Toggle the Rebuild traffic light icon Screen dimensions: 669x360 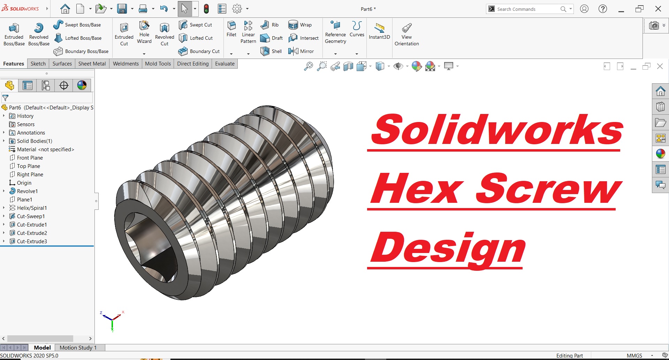(206, 9)
